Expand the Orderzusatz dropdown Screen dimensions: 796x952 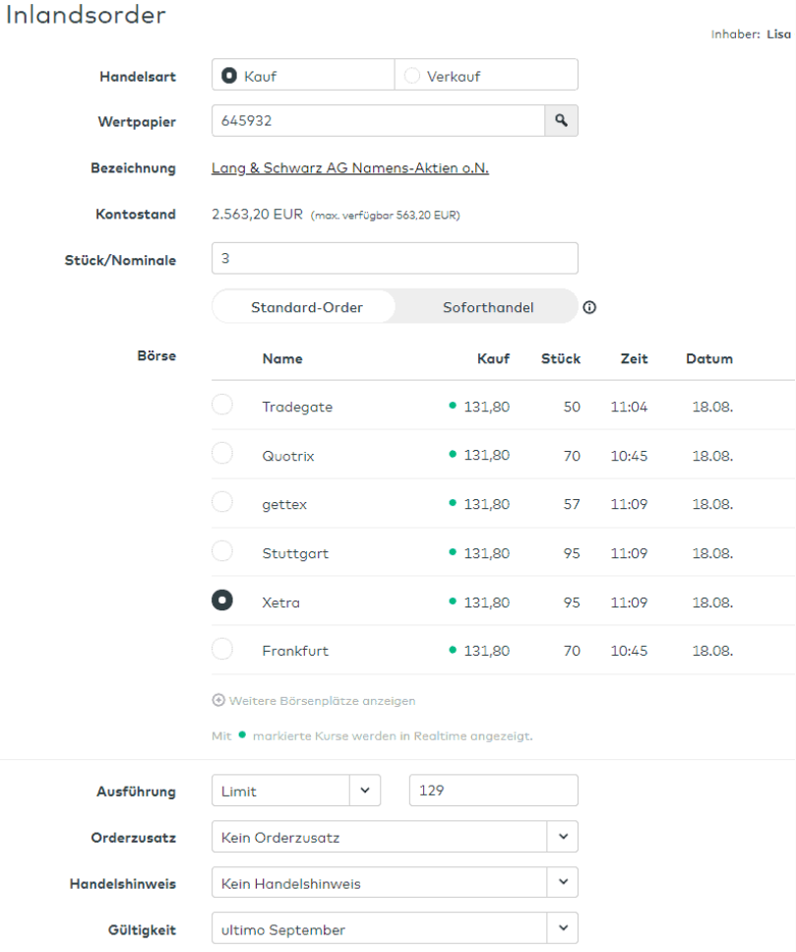tap(562, 837)
